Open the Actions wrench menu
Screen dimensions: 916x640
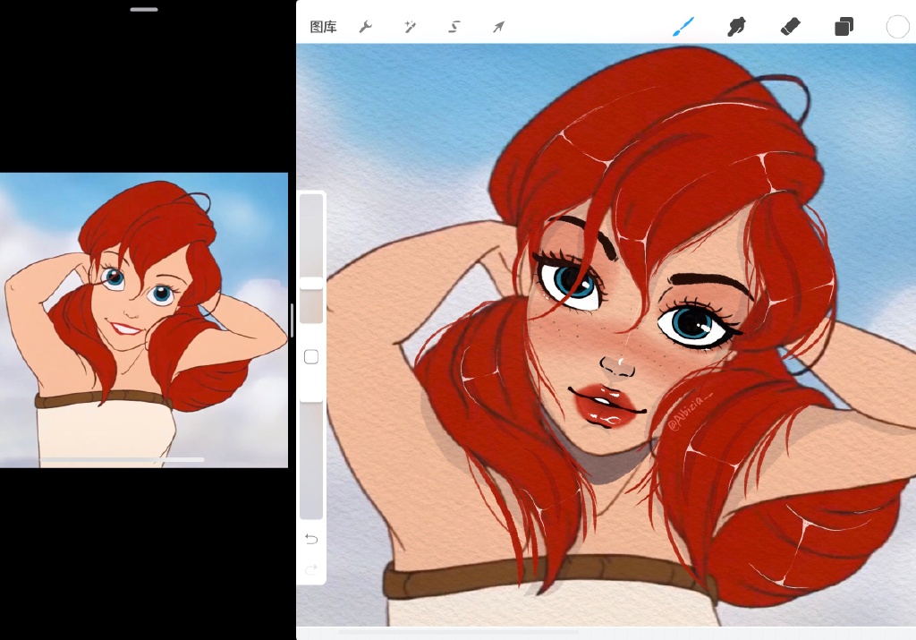(x=366, y=27)
